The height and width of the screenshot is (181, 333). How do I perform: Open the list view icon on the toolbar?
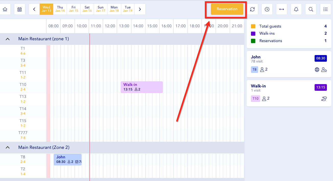point(325,9)
